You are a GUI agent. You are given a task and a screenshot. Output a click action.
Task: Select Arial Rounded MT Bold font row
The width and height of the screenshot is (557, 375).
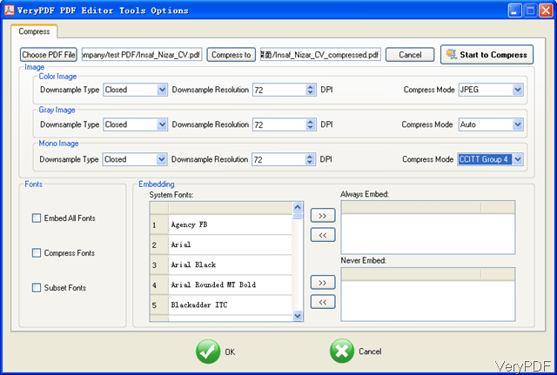(x=230, y=285)
